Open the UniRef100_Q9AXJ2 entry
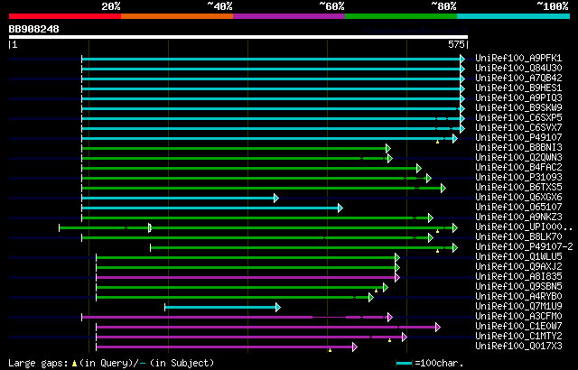 pos(518,267)
